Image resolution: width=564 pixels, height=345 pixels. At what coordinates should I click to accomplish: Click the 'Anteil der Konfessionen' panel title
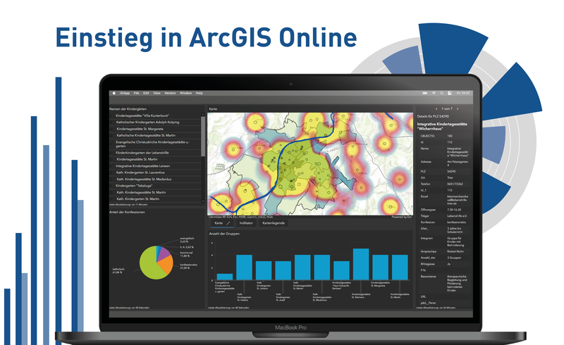click(127, 212)
